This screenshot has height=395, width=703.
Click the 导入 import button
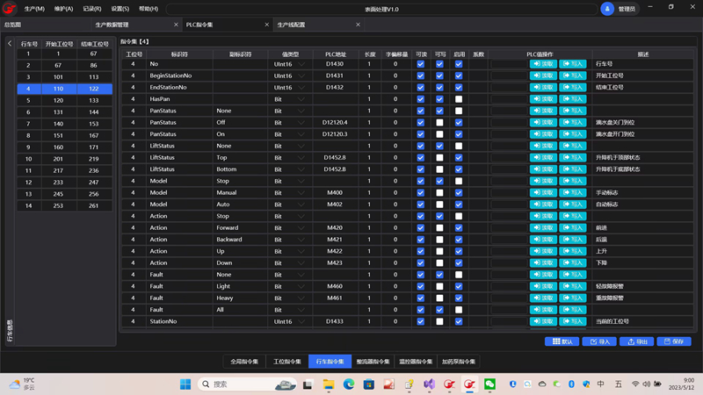coord(599,341)
